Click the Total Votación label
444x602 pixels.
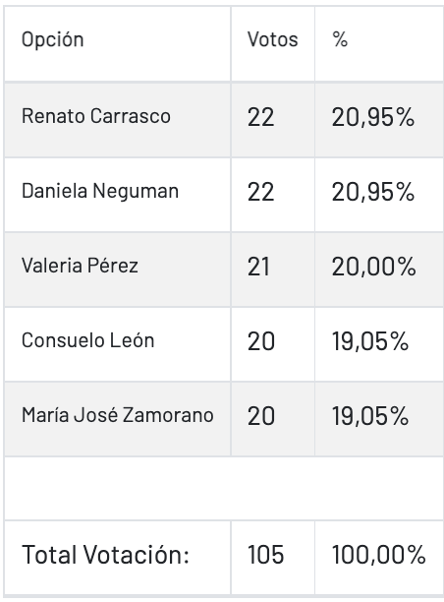pyautogui.click(x=105, y=555)
